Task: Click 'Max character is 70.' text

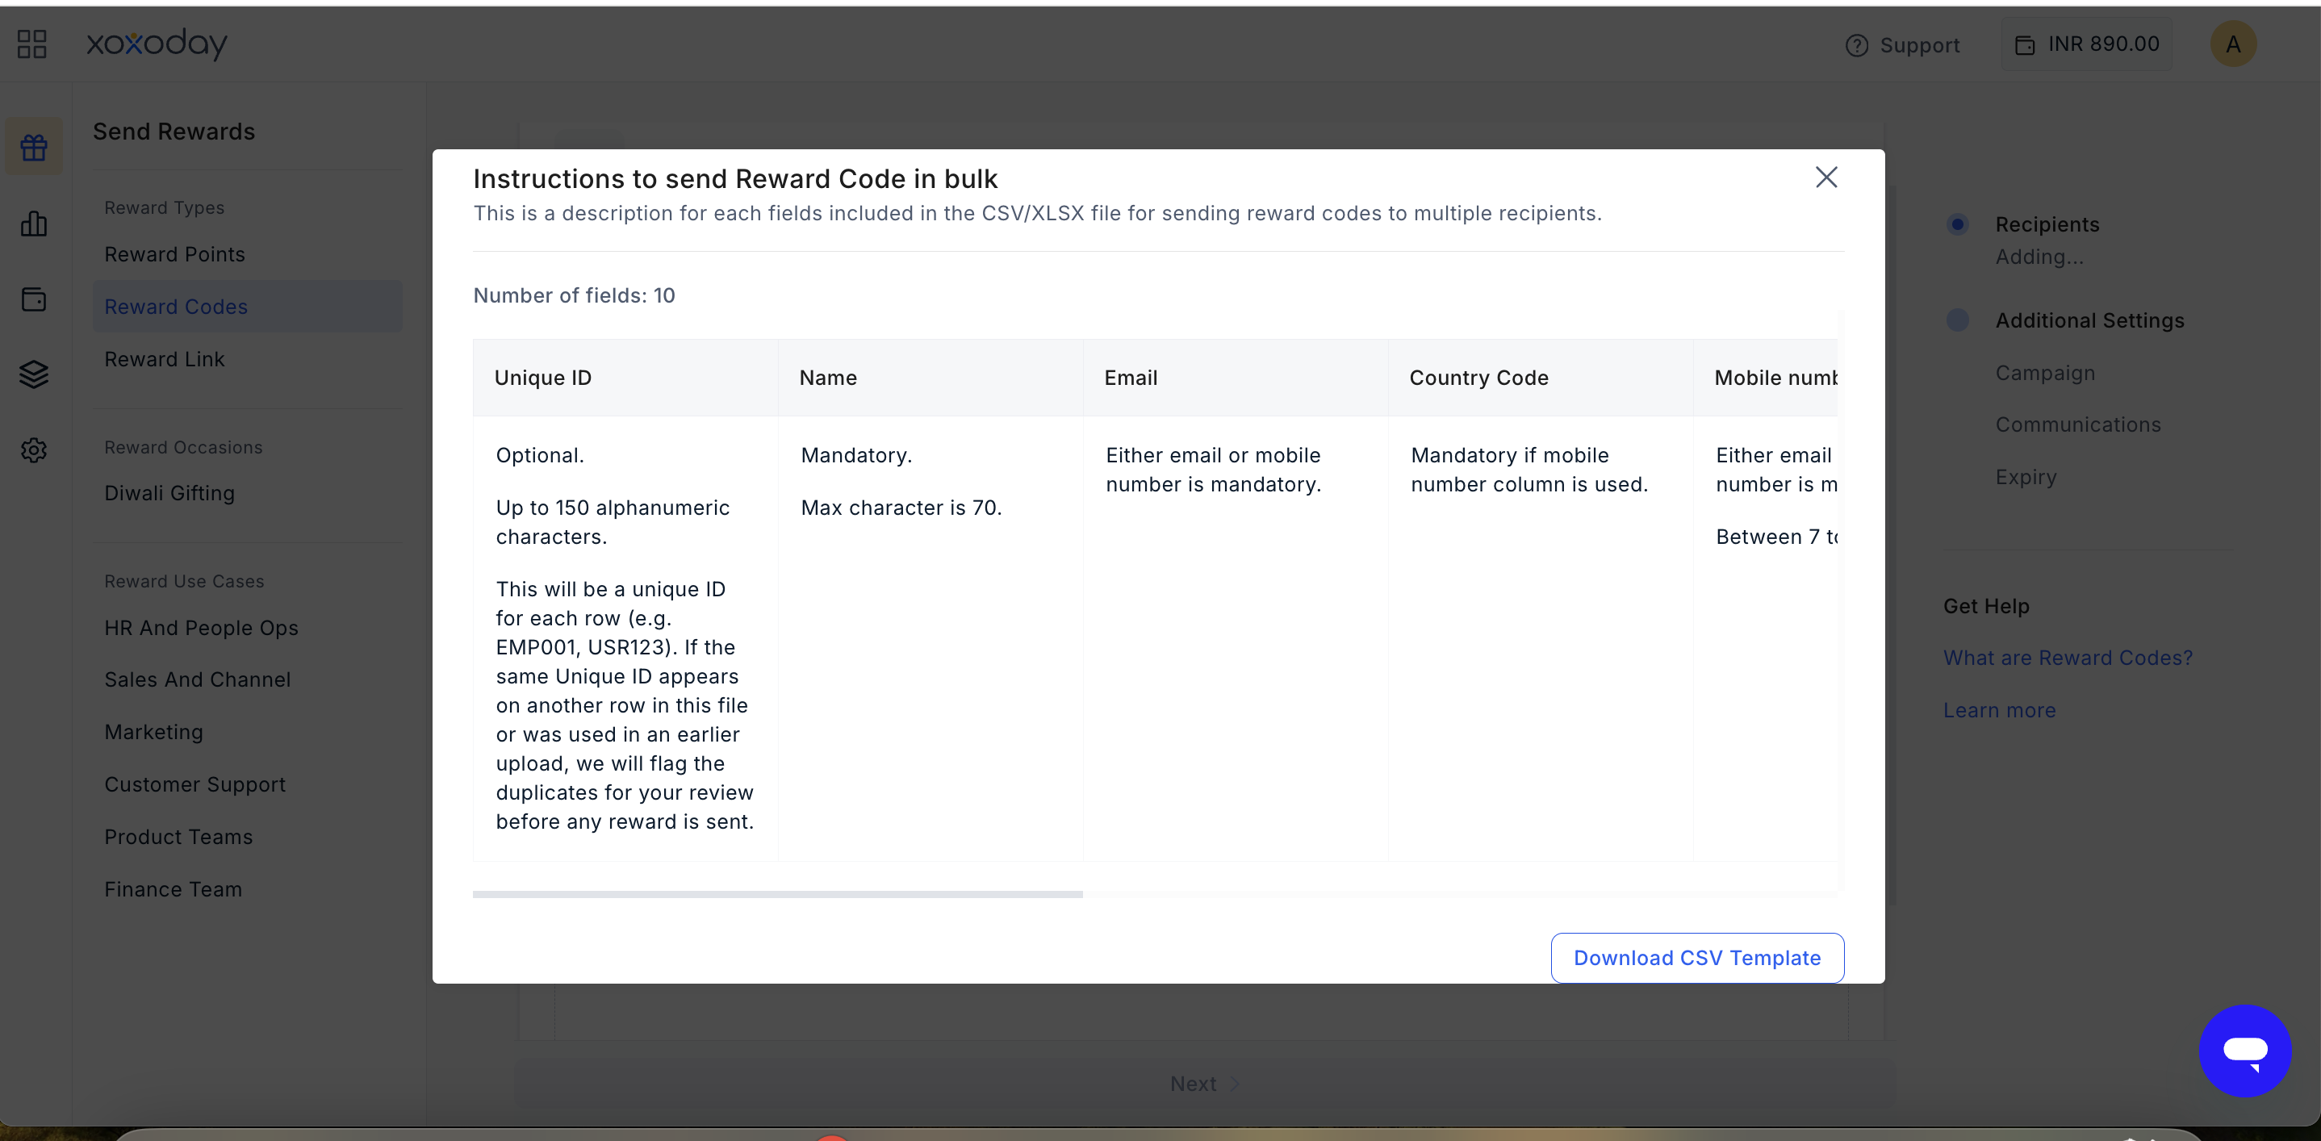Action: [901, 508]
